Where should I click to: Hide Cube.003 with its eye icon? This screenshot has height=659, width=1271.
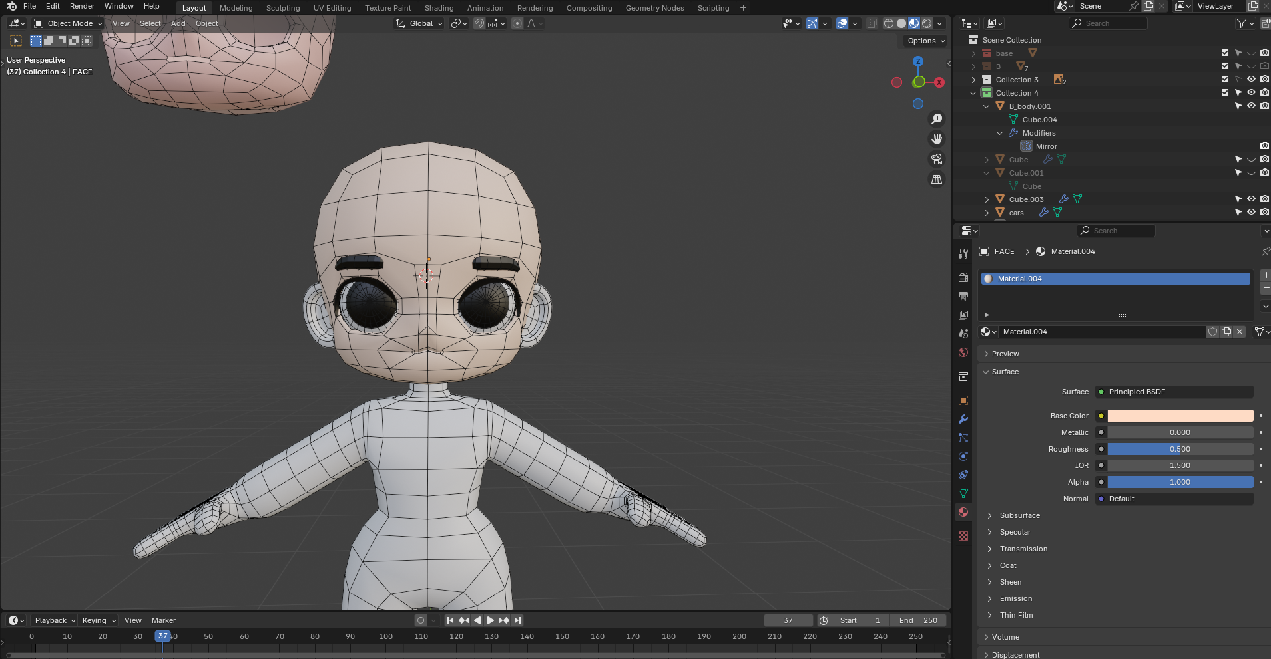(x=1252, y=199)
